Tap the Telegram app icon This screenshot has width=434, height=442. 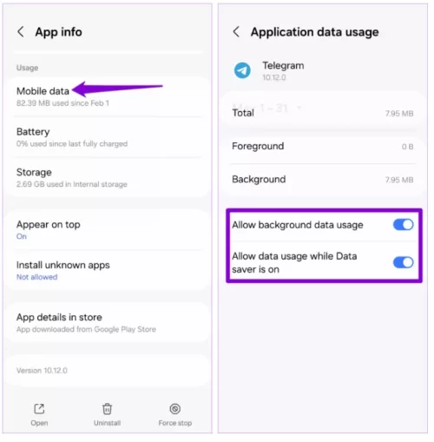click(242, 70)
